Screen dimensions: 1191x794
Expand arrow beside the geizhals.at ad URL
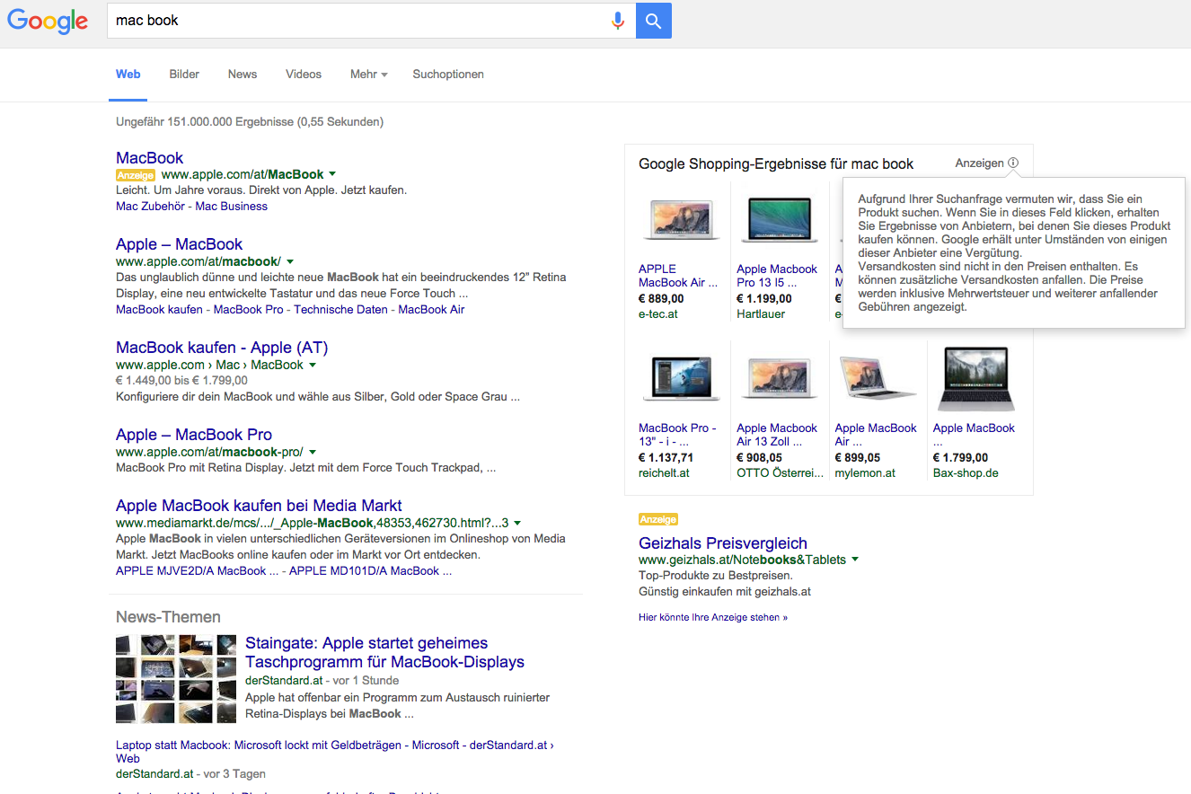pyautogui.click(x=855, y=560)
